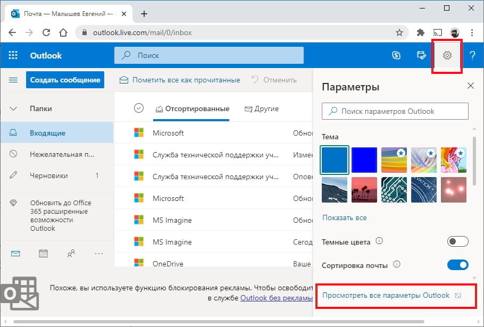This screenshot has height=327, width=484.
Task: Switch to Другие tab
Action: pyautogui.click(x=262, y=108)
